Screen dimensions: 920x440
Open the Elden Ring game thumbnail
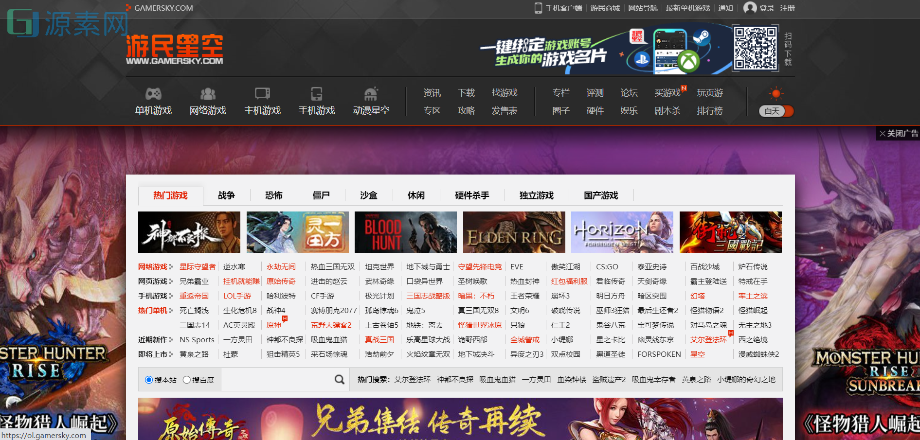click(x=514, y=232)
